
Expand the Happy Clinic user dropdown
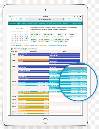click(78, 23)
